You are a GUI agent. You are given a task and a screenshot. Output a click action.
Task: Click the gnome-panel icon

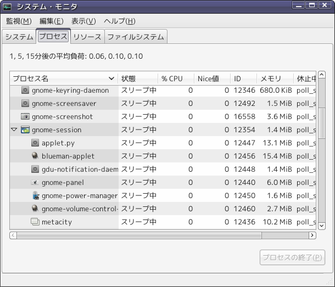[x=35, y=182]
